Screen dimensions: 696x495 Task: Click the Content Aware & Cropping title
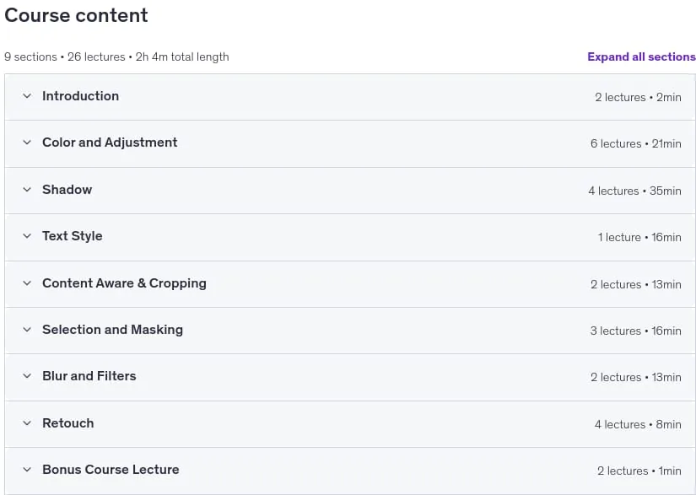pyautogui.click(x=124, y=283)
